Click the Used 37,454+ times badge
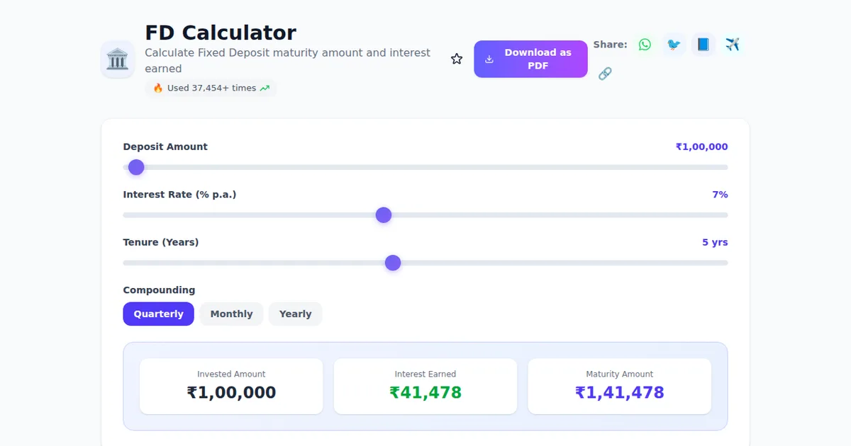Viewport: 851px width, 446px height. (211, 88)
